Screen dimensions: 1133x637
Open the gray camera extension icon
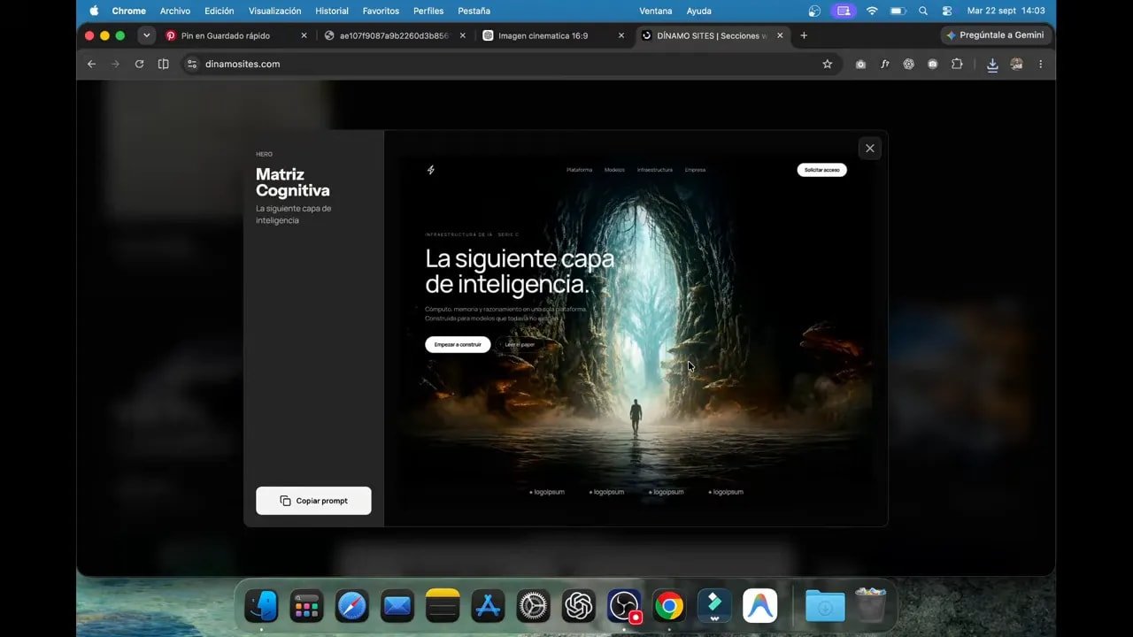click(860, 64)
